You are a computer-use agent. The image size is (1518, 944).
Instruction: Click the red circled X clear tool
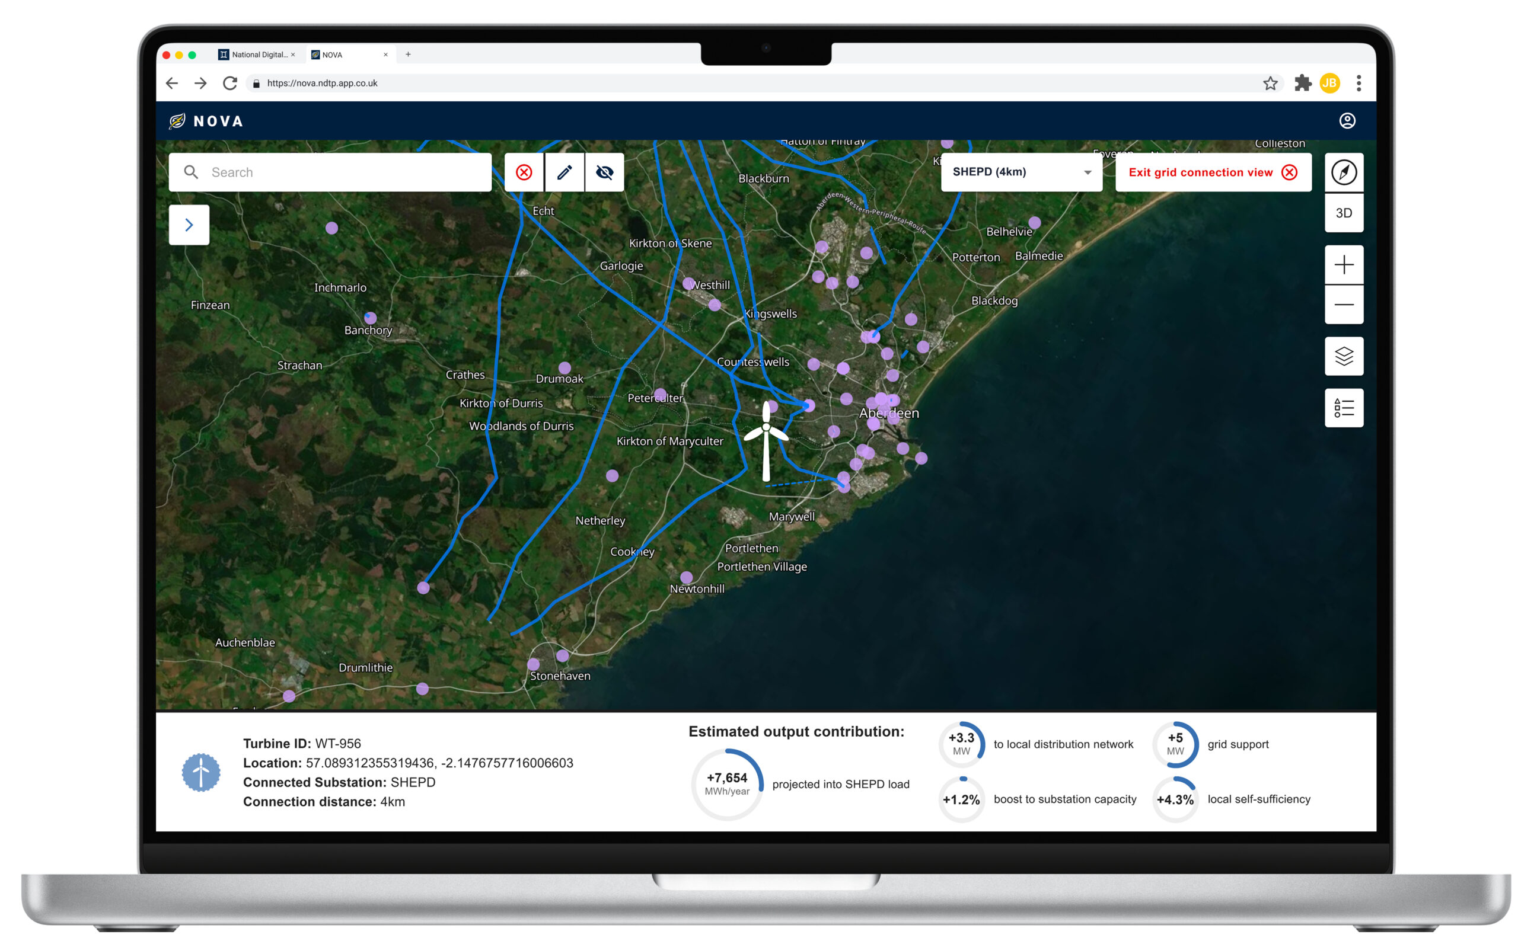click(x=524, y=172)
